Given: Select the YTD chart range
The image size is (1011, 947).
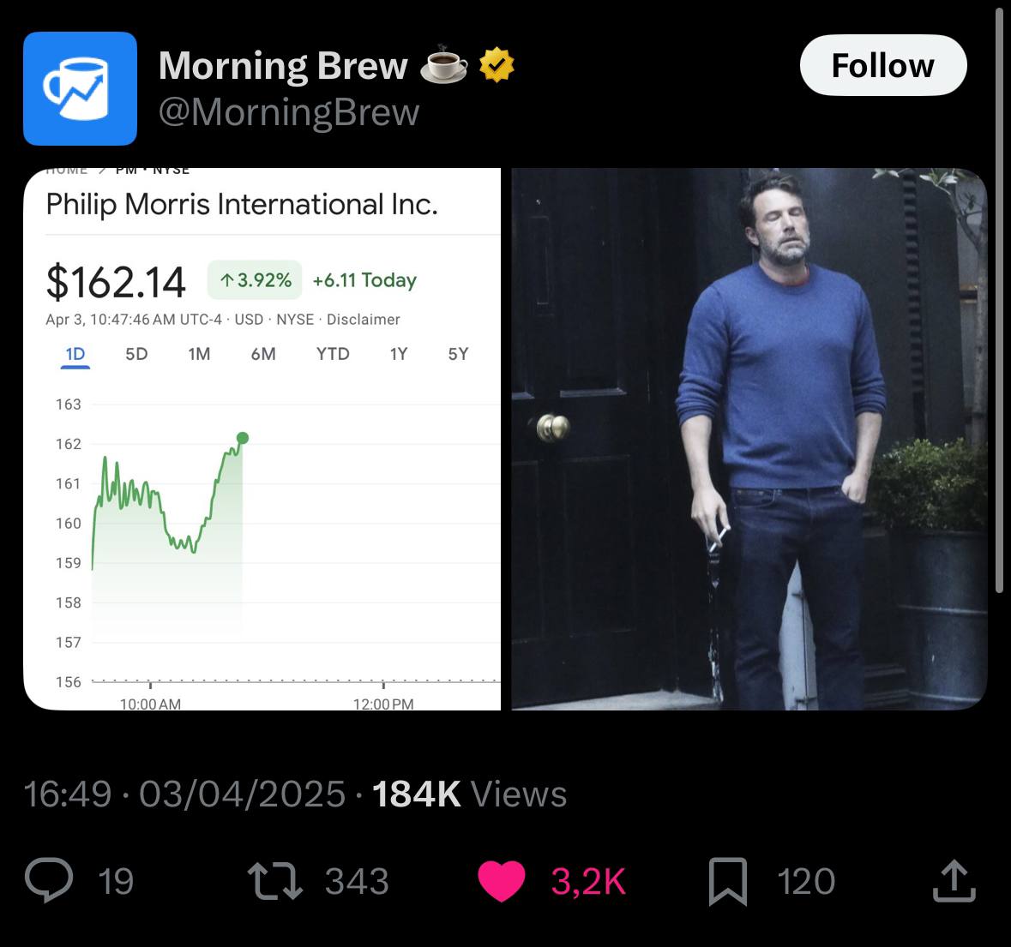Looking at the screenshot, I should pos(333,354).
